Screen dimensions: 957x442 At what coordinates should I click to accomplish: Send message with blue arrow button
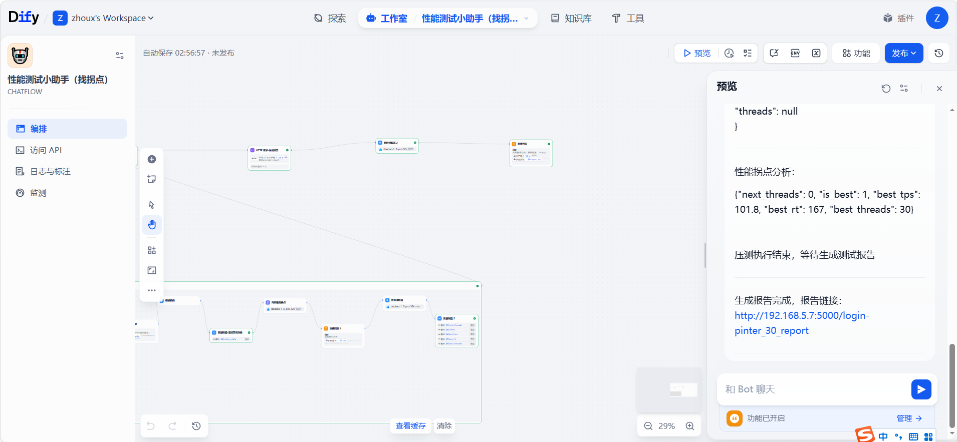(921, 389)
